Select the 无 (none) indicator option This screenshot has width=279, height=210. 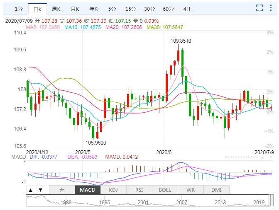pyautogui.click(x=62, y=190)
